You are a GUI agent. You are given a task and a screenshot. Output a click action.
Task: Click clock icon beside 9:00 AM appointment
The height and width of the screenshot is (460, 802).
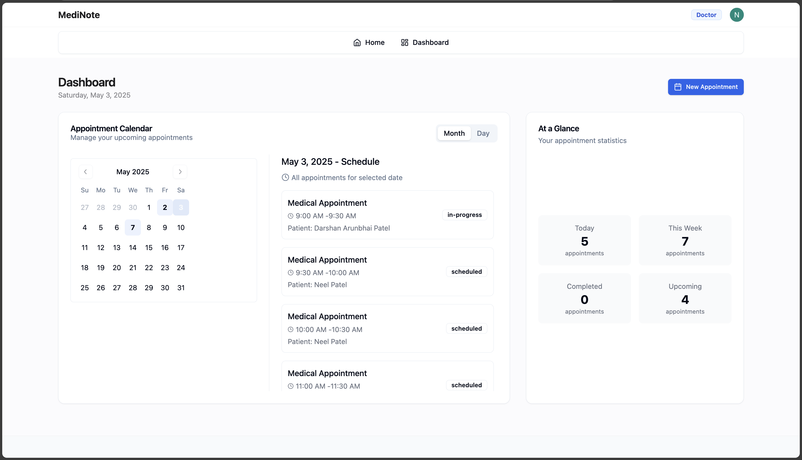click(290, 216)
